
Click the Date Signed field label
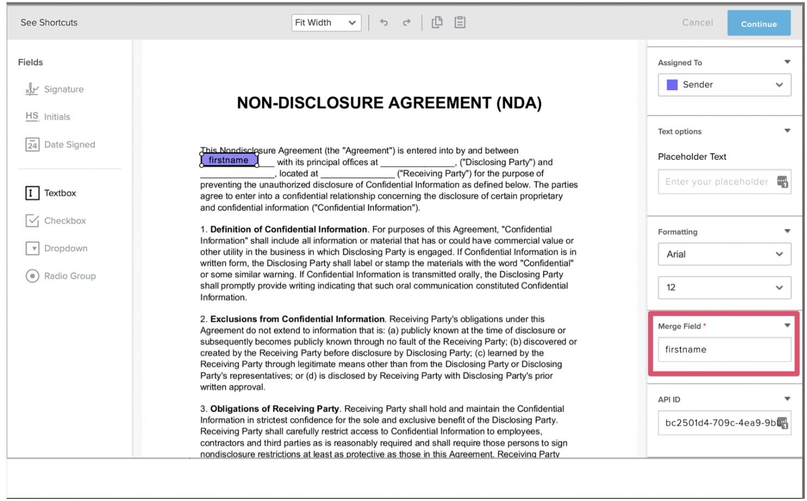click(69, 144)
